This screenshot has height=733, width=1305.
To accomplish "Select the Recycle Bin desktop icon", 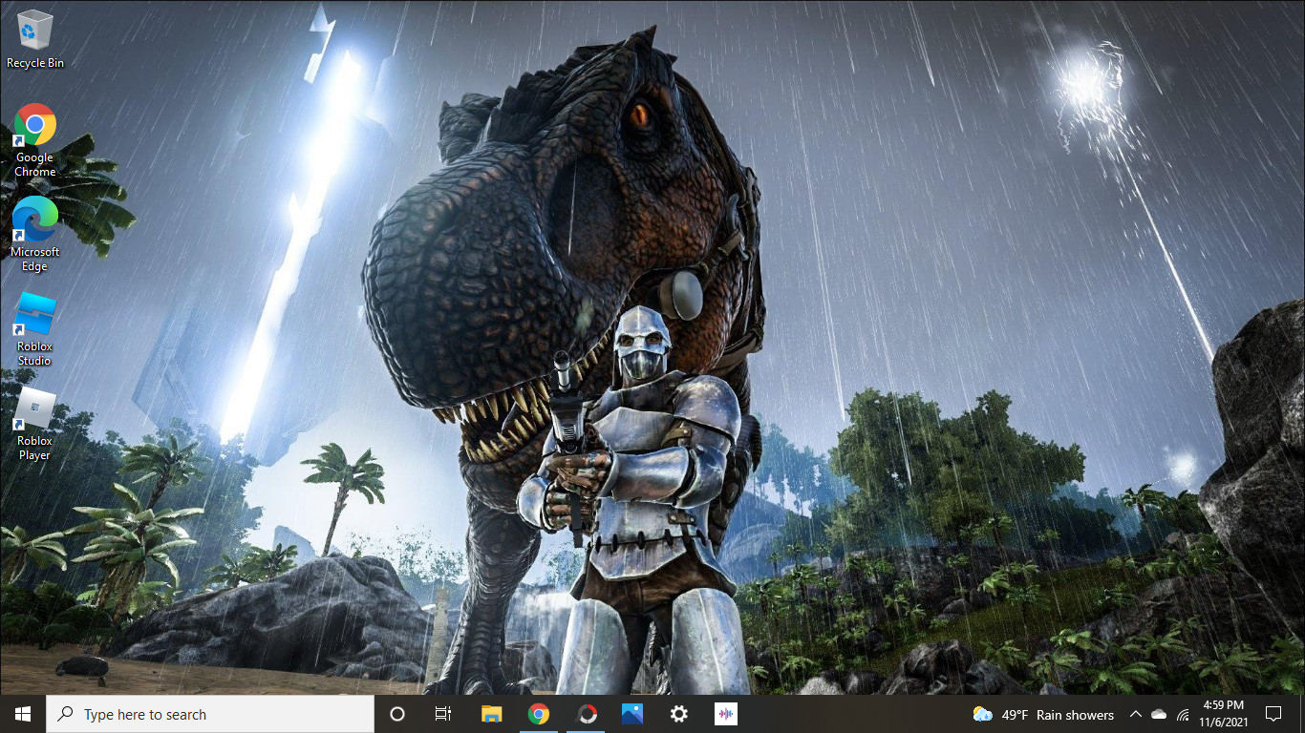I will (x=35, y=39).
